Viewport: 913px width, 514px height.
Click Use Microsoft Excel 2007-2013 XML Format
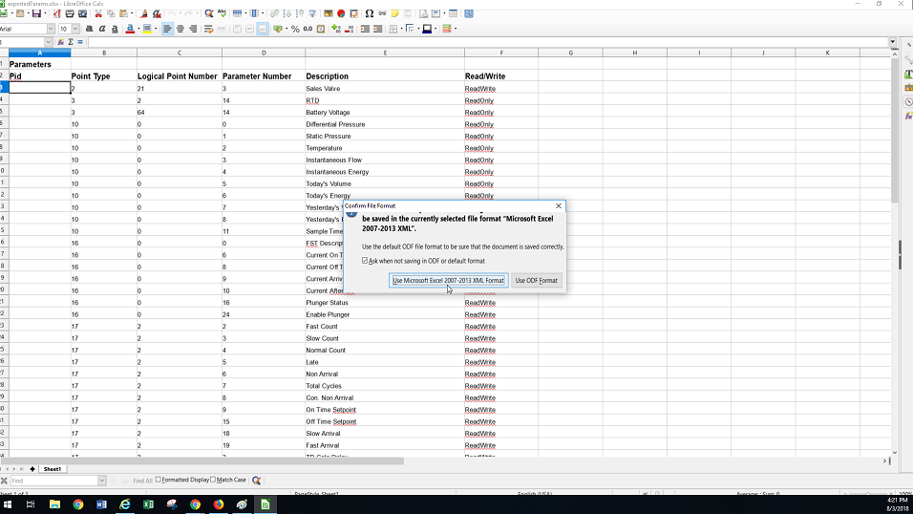[448, 280]
